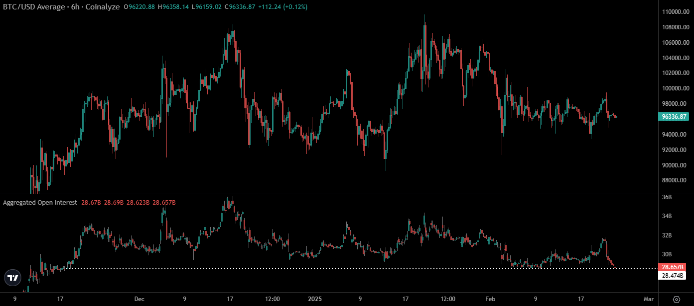The width and height of the screenshot is (694, 306).
Task: Click the Dec label on time axis
Action: point(139,299)
